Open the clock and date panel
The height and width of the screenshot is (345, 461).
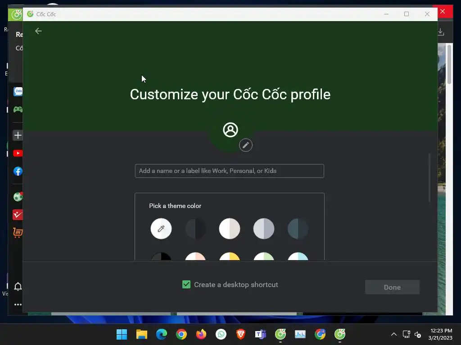click(440, 334)
